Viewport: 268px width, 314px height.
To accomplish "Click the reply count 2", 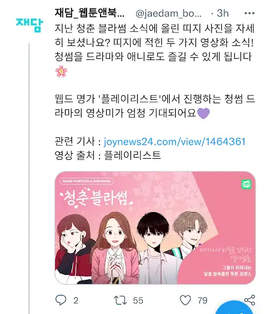I will point(76,301).
